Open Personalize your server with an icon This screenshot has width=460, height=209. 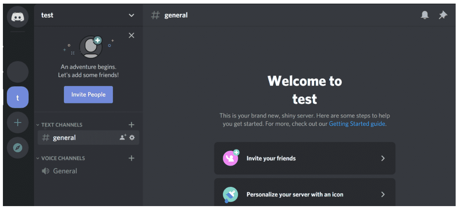(304, 194)
